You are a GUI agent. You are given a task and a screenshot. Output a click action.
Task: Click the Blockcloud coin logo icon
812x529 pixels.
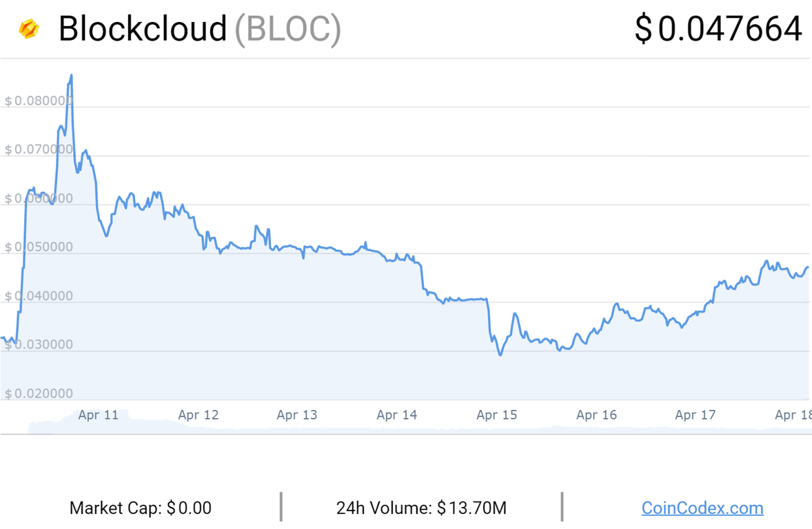coord(28,29)
